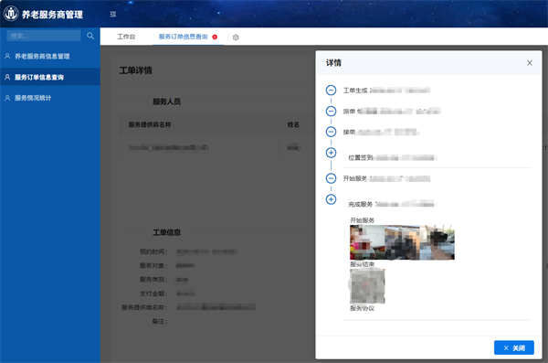Expand the 位置签到 timeline step
Viewport: 548px width, 363px height.
(x=331, y=153)
